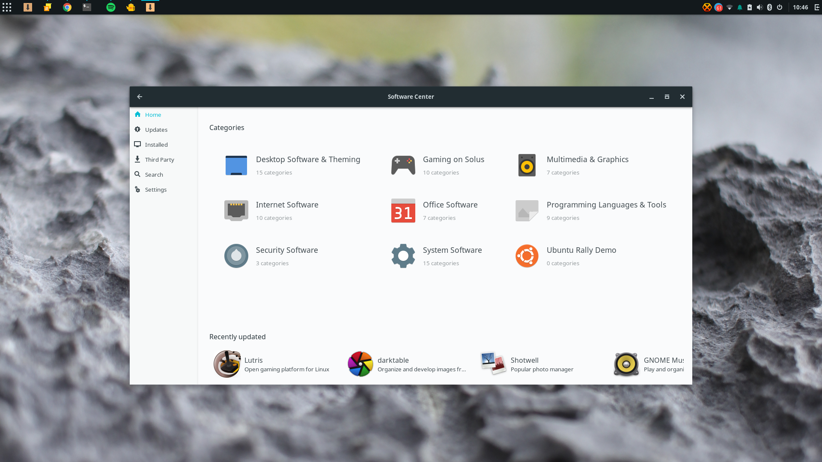
Task: Open the Internet Software ethernet port icon
Action: coord(236,211)
